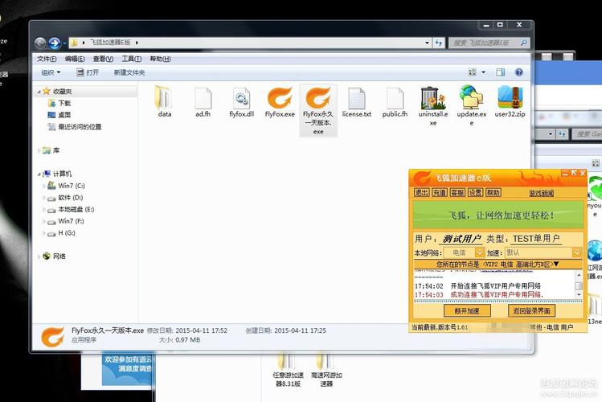Viewport: 602px width, 402px height.
Task: Open the 工具(T) menu
Action: 131,59
